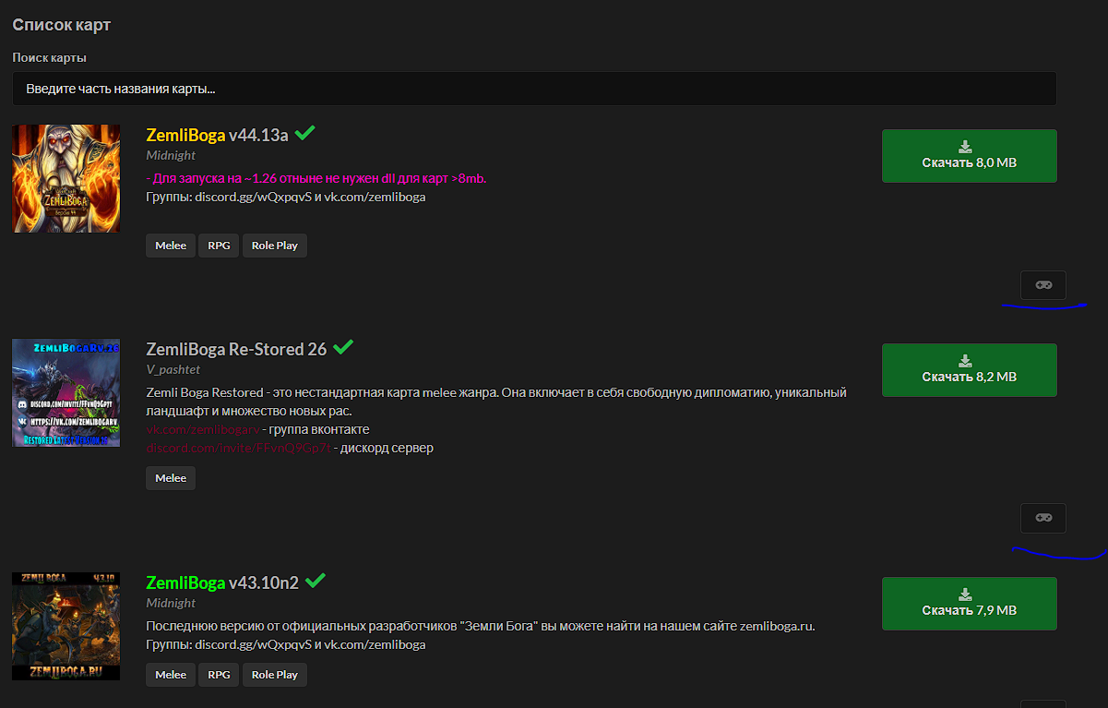Focus the map name search field
The width and height of the screenshot is (1108, 708).
(x=534, y=90)
